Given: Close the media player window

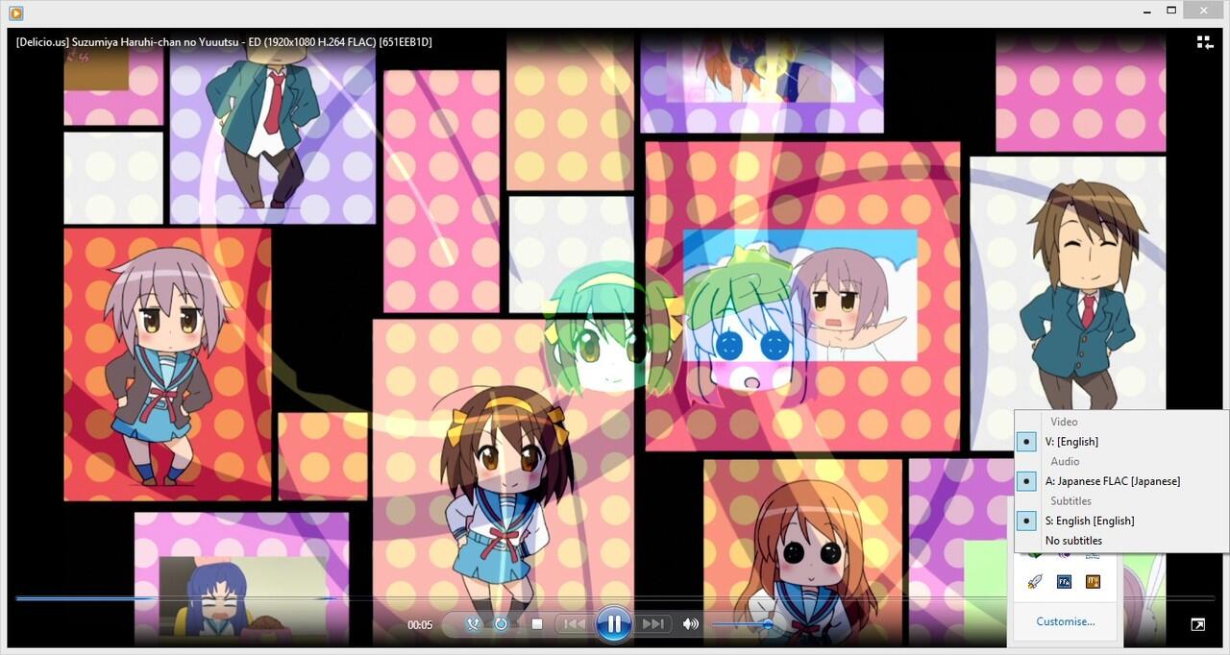Looking at the screenshot, I should (x=1203, y=12).
